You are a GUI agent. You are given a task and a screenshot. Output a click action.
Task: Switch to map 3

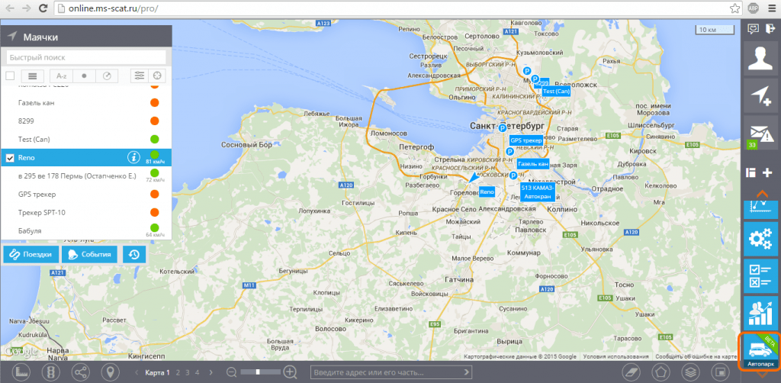(x=188, y=372)
